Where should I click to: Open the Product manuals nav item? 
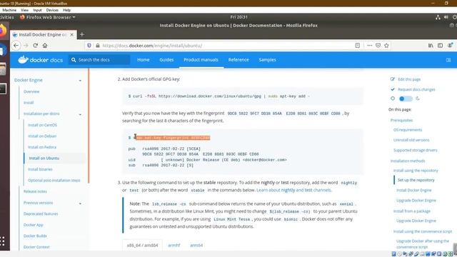201,60
